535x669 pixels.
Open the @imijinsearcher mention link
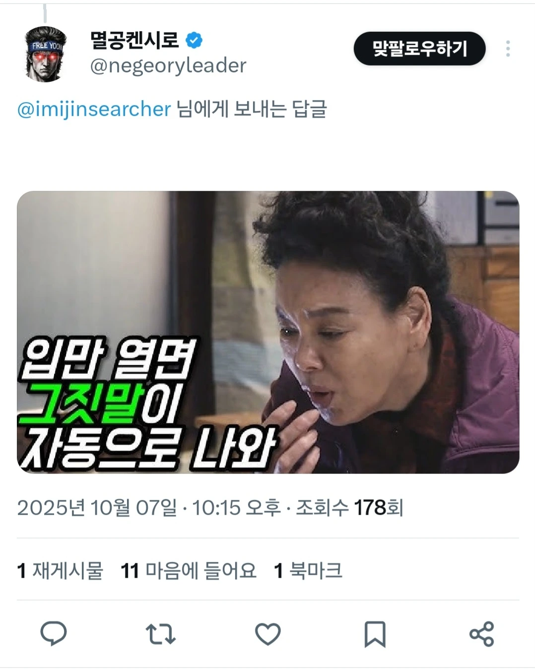(94, 109)
